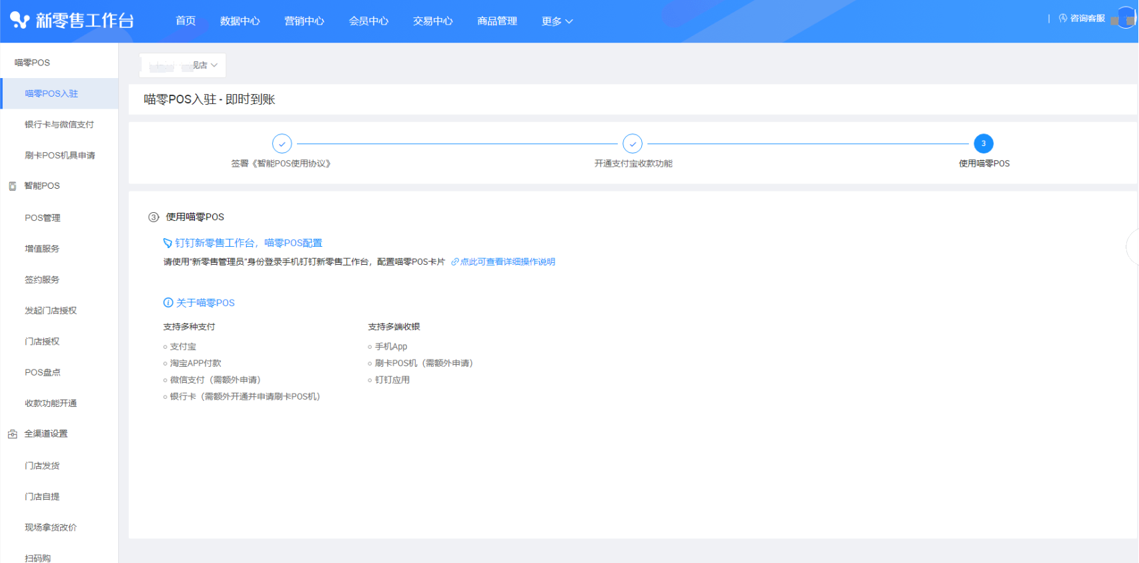
Task: Click 微信支付（需额外申请）list item
Action: pos(216,380)
